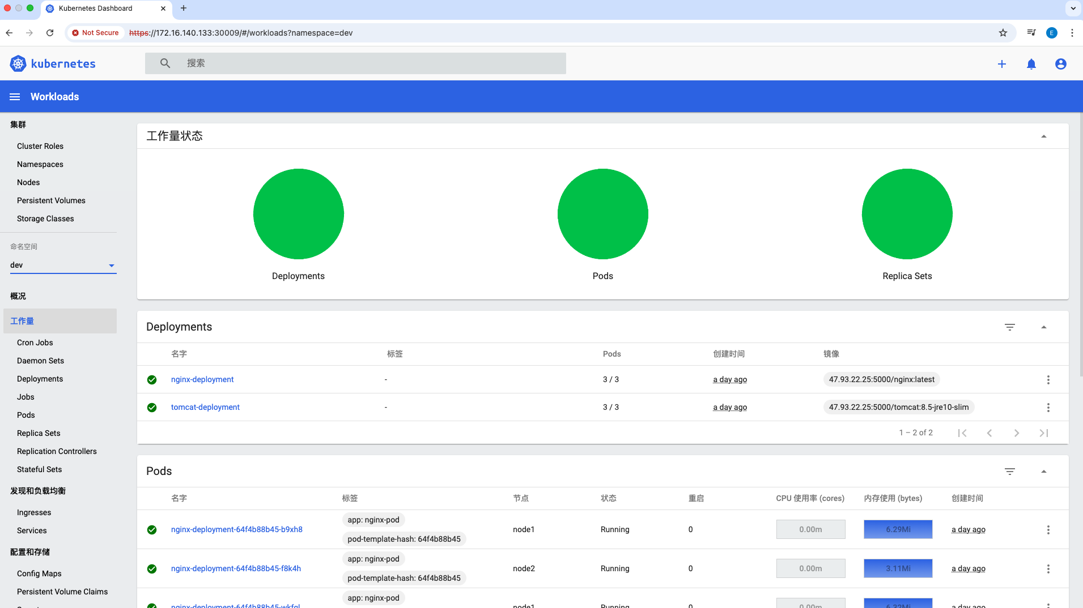The image size is (1083, 608).
Task: Click nginx image chip 47.93.22.25:5000/nginx:latest
Action: 882,380
